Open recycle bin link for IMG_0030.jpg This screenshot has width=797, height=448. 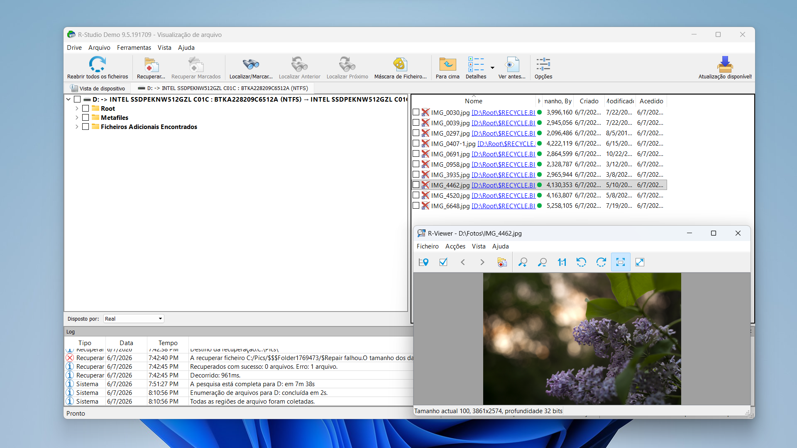tap(503, 112)
